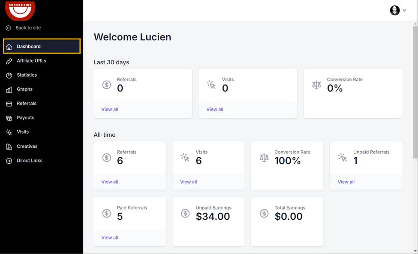Click the Back to site arrow icon
The width and height of the screenshot is (418, 254).
(x=9, y=28)
